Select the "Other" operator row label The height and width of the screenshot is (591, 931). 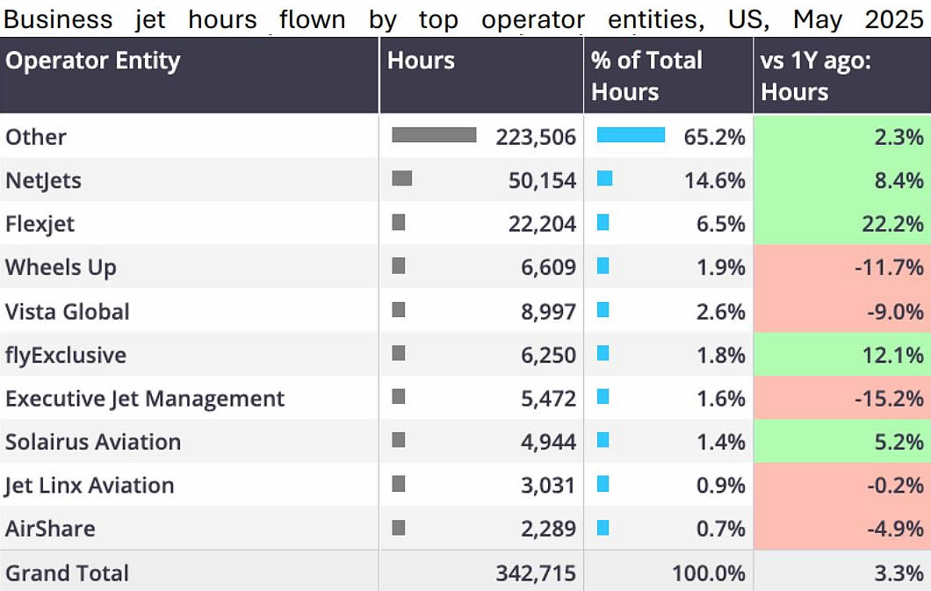click(36, 137)
